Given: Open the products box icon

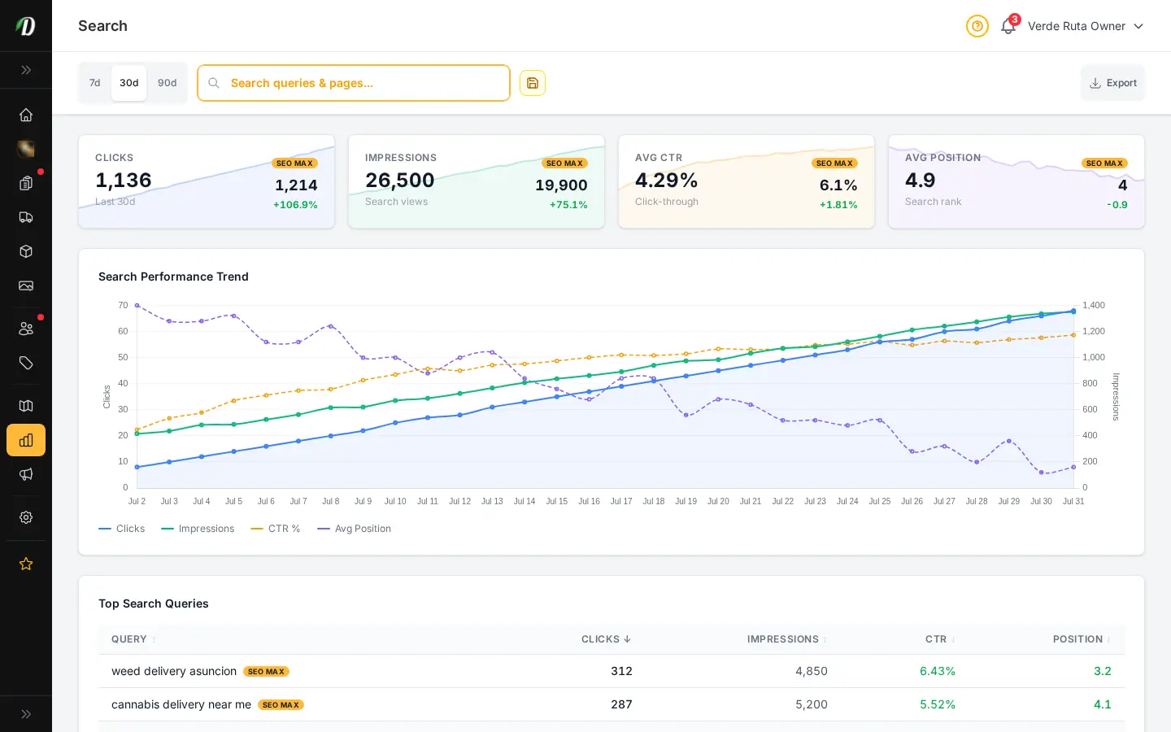Looking at the screenshot, I should [x=26, y=251].
